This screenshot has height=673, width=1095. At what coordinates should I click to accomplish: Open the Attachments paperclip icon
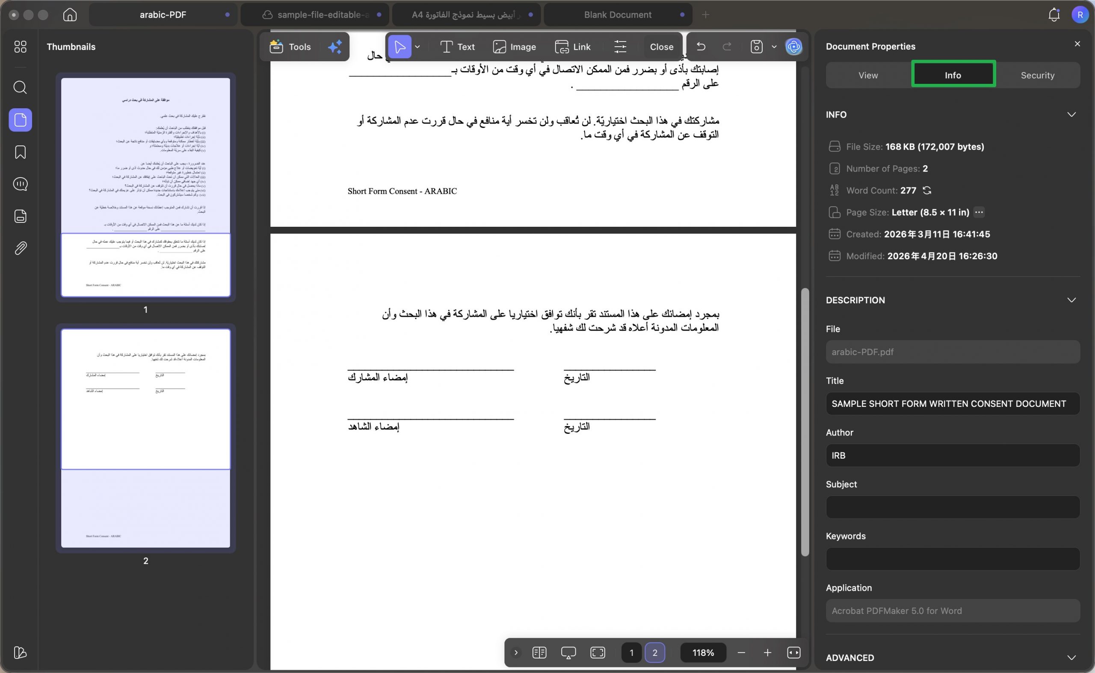[21, 248]
